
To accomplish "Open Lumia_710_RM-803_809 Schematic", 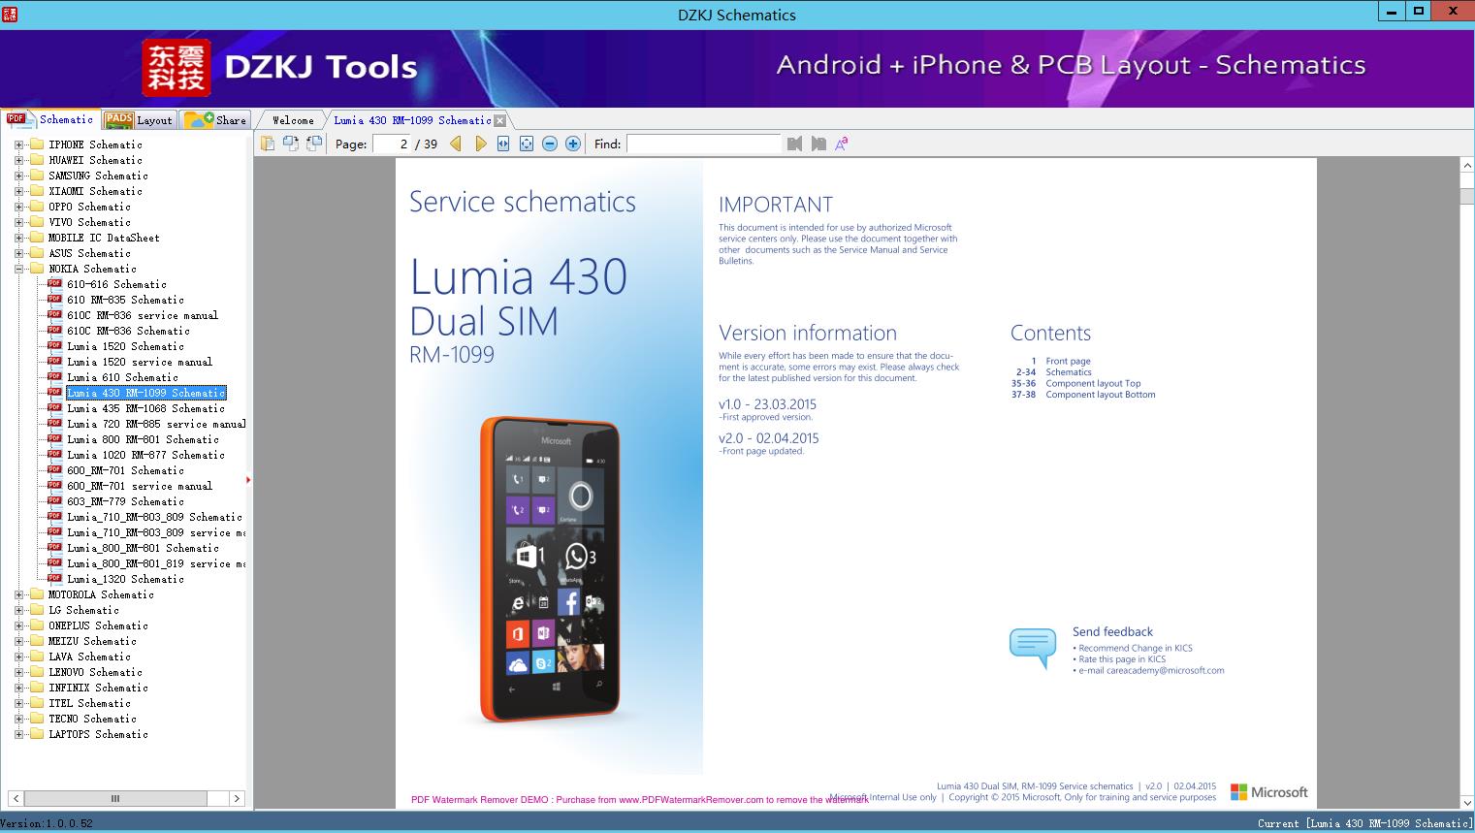I will 155,517.
